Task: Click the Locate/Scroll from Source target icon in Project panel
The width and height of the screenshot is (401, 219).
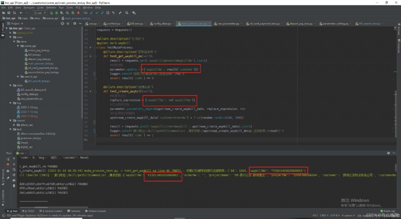Action: point(62,24)
